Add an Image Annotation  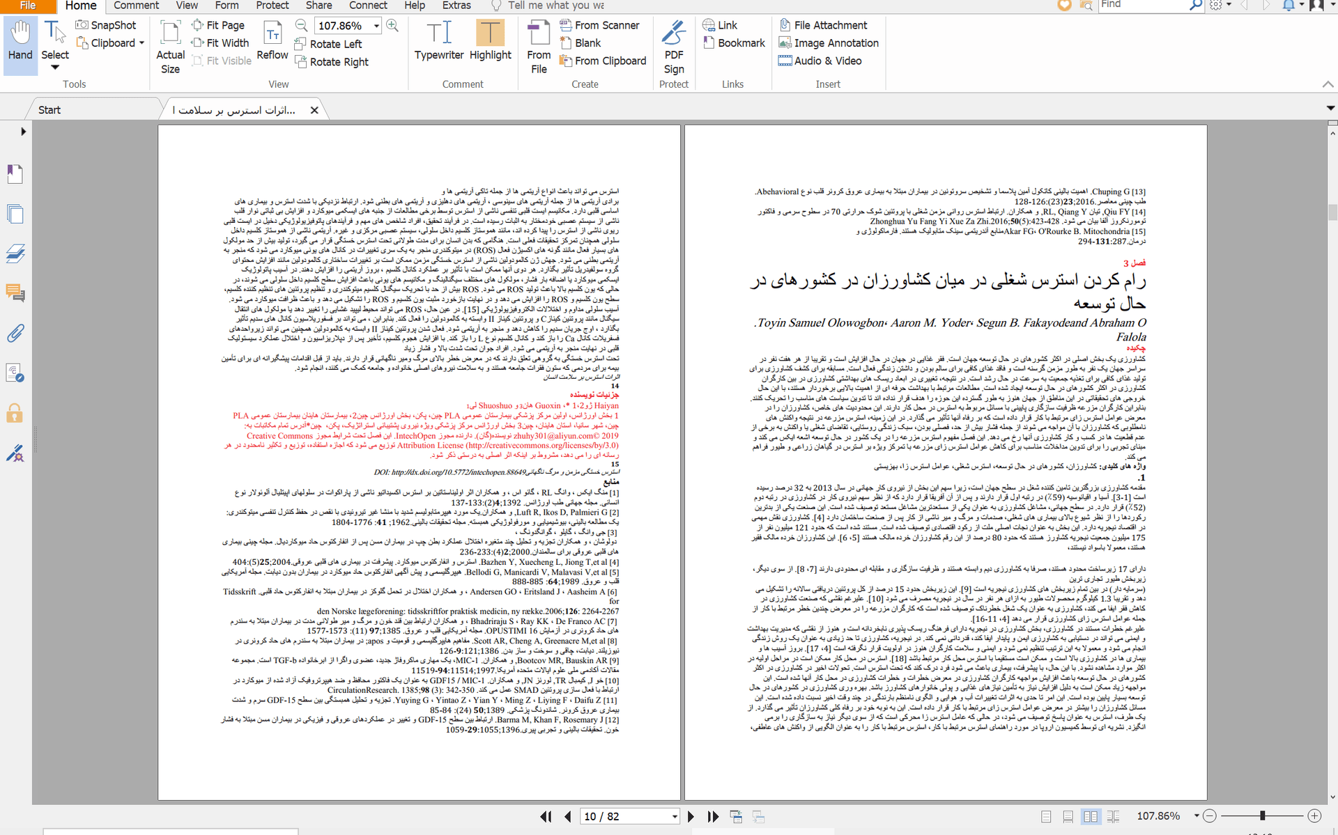click(x=829, y=43)
